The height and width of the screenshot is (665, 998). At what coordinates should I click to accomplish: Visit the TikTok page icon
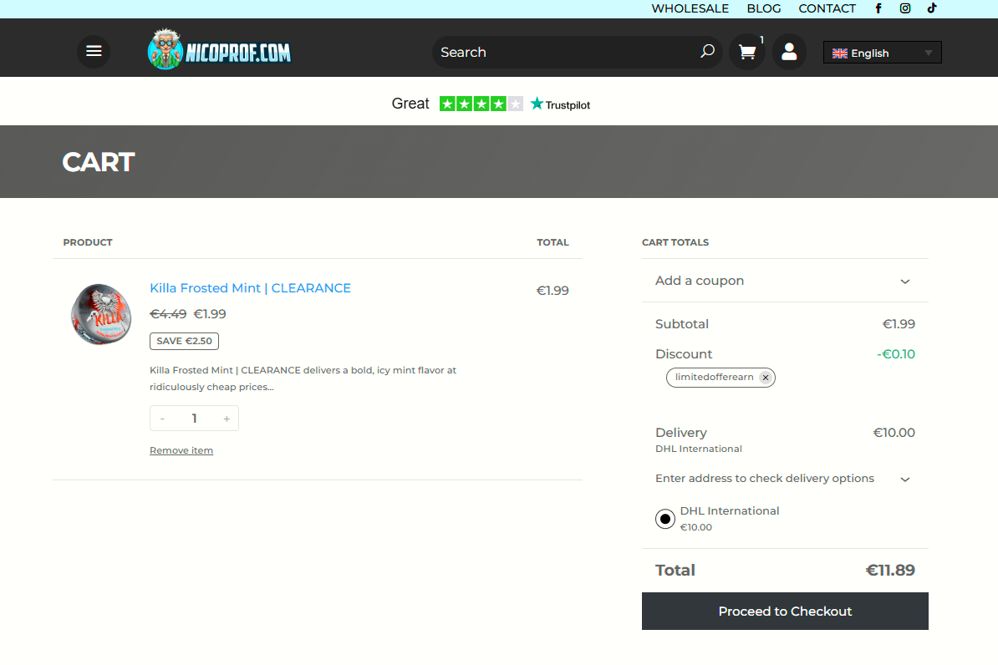932,8
